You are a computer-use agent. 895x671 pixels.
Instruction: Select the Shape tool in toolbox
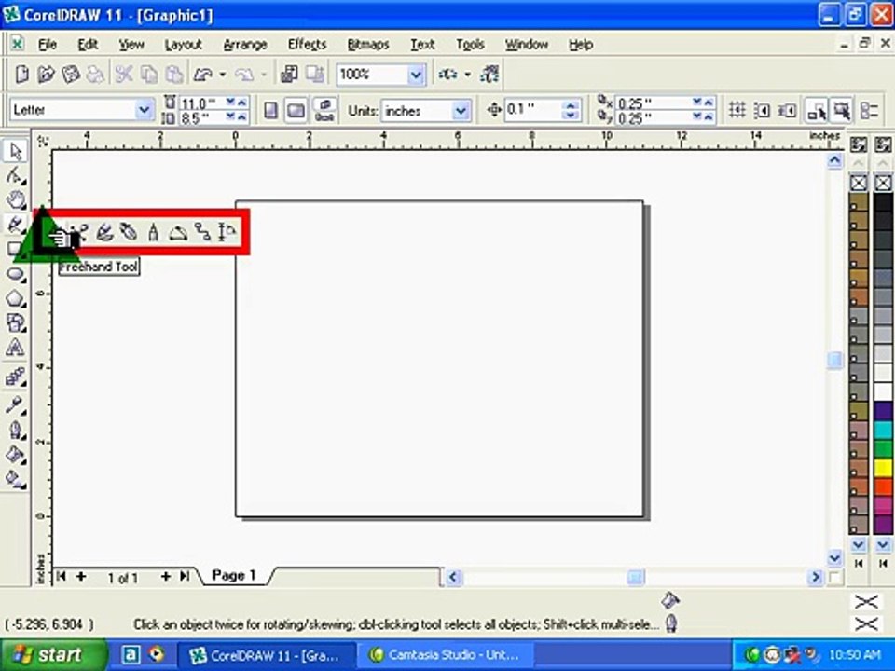(x=16, y=176)
